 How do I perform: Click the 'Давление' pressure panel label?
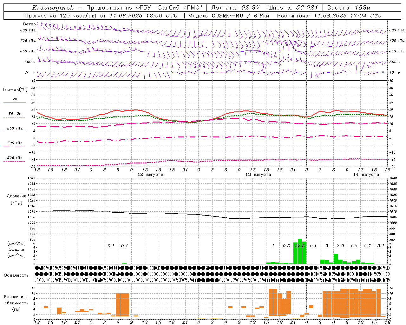pos(16,196)
